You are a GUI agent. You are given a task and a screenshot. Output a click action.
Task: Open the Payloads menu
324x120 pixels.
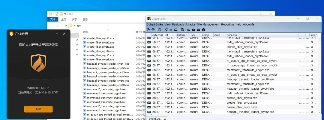point(178,24)
